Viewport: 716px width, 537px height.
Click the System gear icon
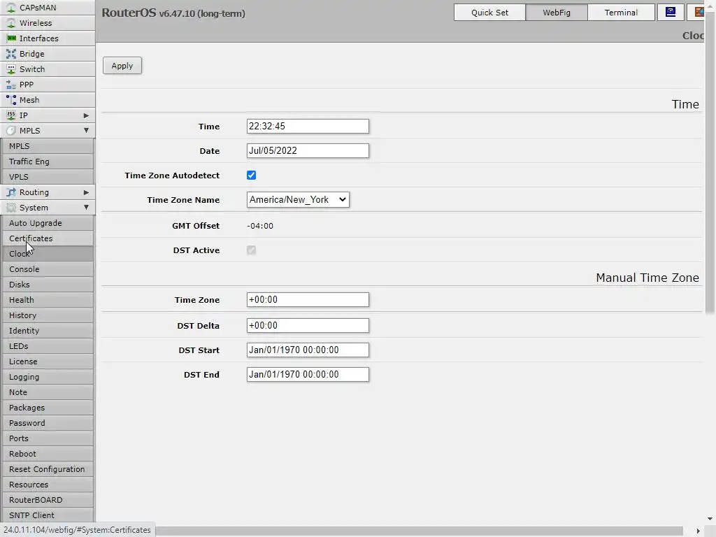click(x=11, y=208)
